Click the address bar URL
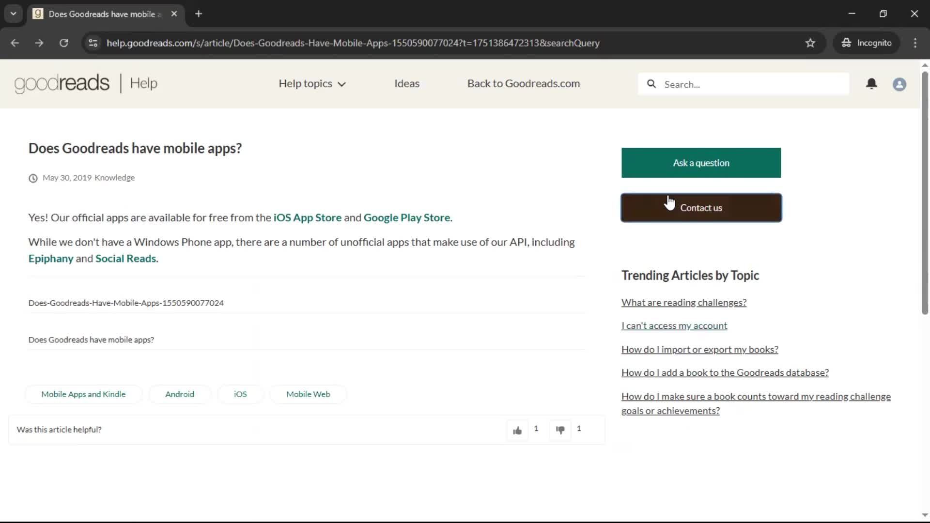The image size is (930, 523). [353, 43]
